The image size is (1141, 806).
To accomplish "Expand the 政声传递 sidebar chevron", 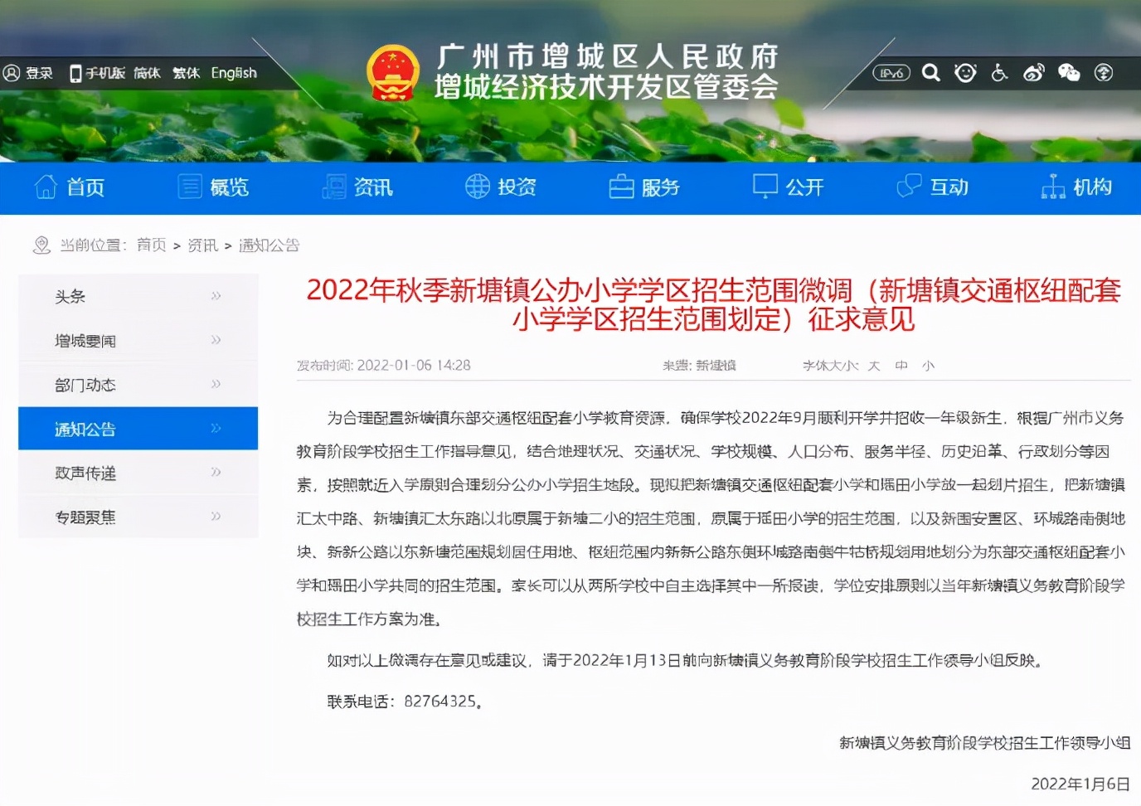I will click(215, 472).
